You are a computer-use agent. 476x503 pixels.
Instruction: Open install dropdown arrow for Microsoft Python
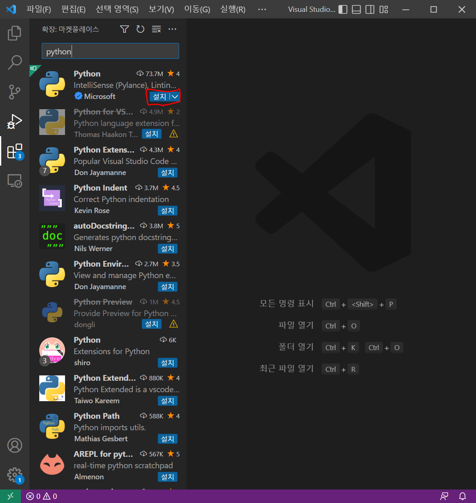click(x=175, y=97)
